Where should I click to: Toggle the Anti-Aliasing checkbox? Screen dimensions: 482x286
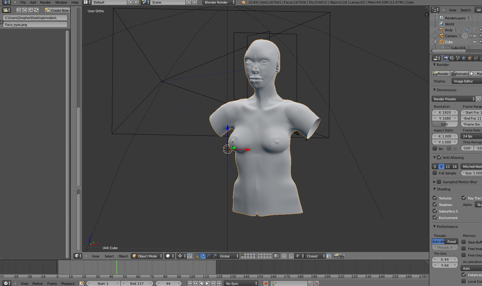point(439,157)
